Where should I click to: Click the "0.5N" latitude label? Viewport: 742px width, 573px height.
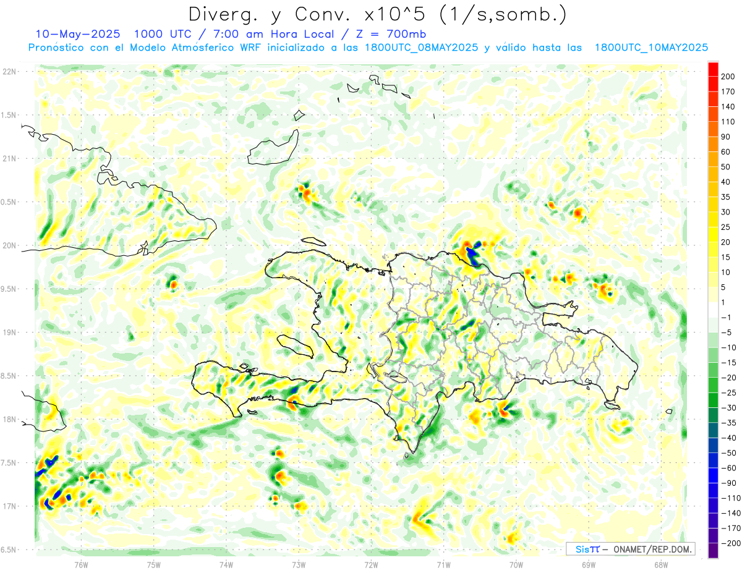pyautogui.click(x=9, y=202)
